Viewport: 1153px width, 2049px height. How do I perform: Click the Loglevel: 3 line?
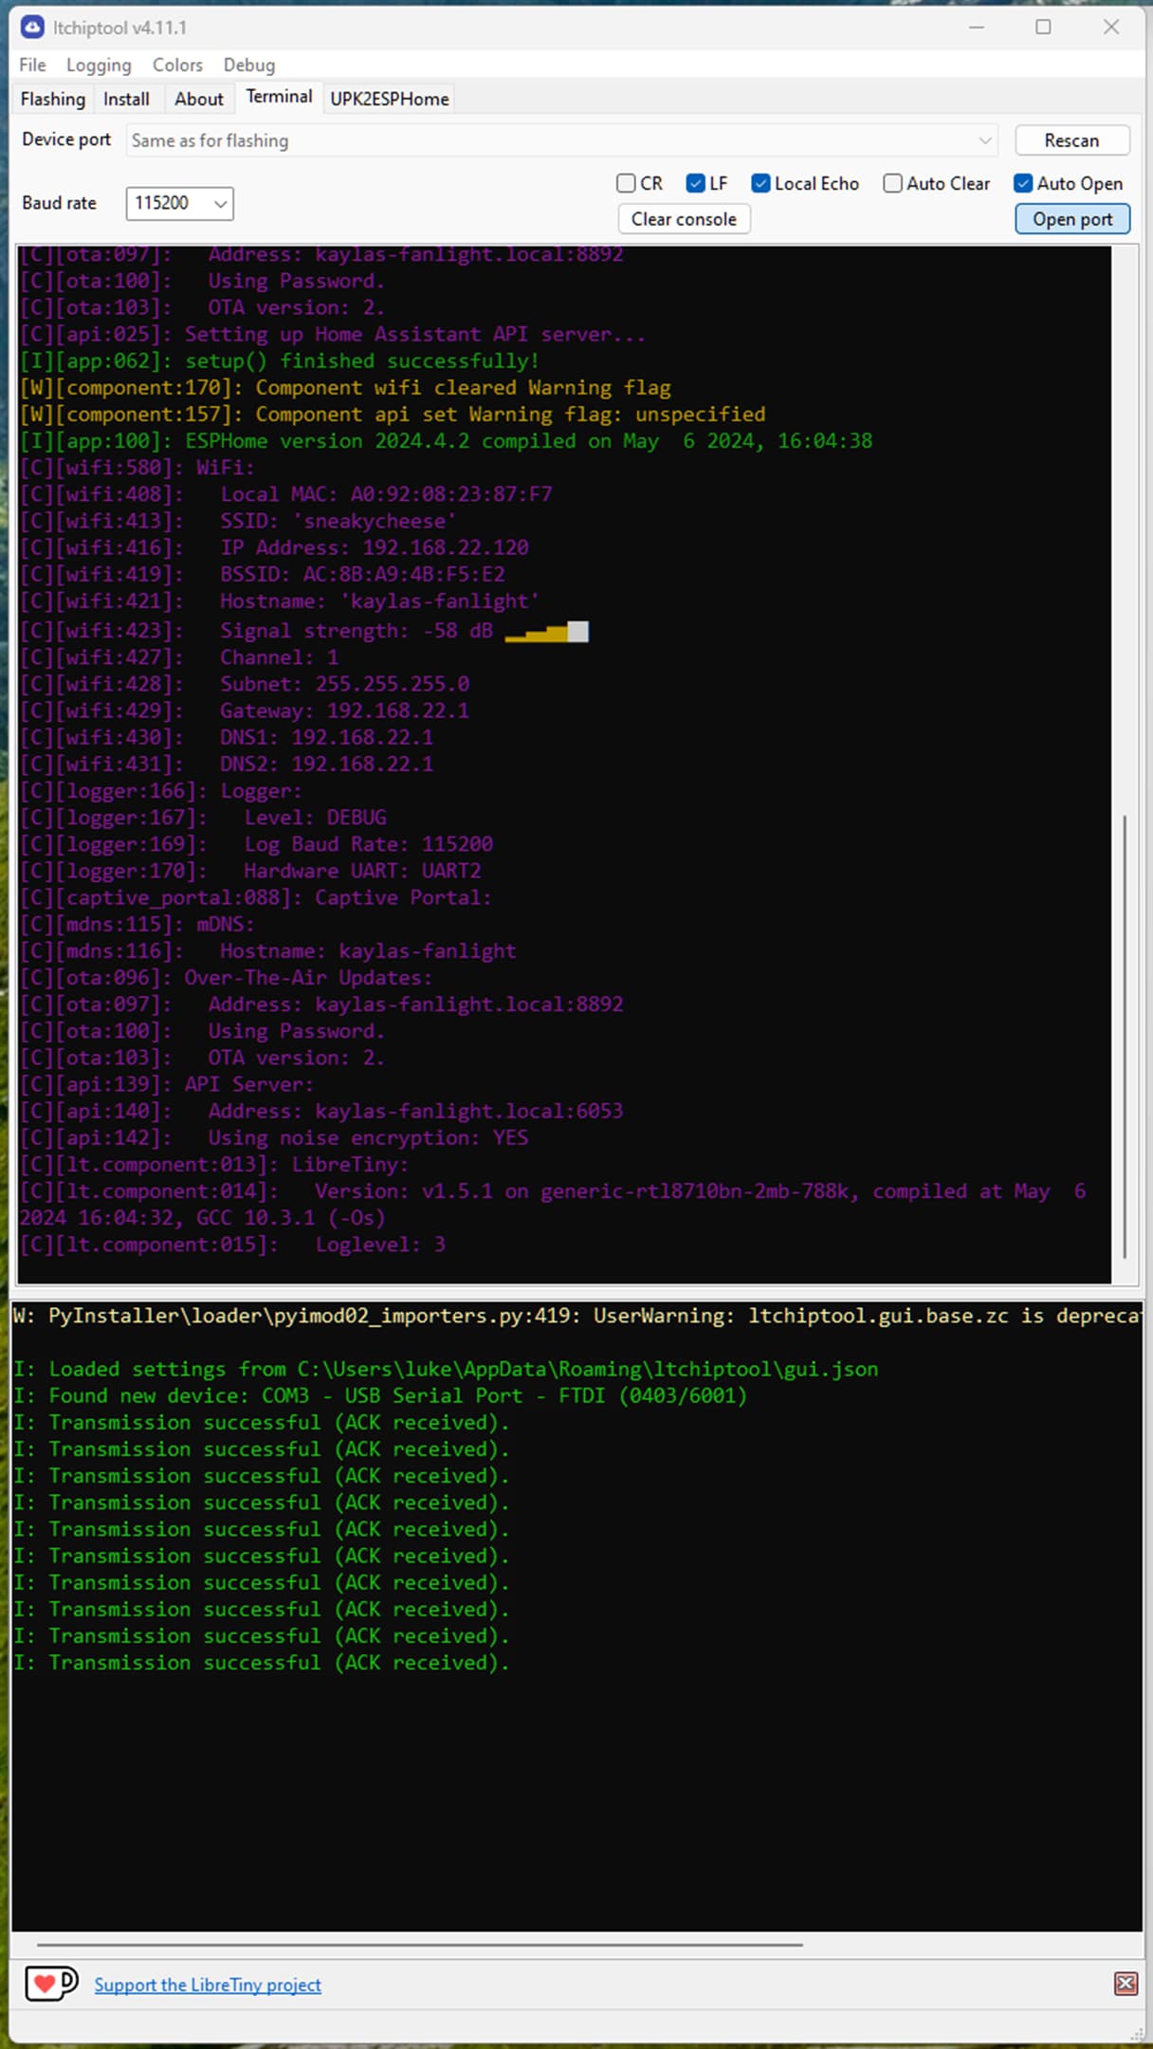(233, 1245)
